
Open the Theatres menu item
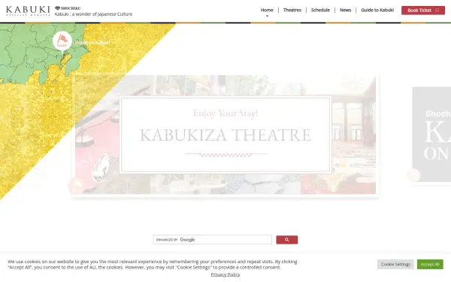[292, 10]
